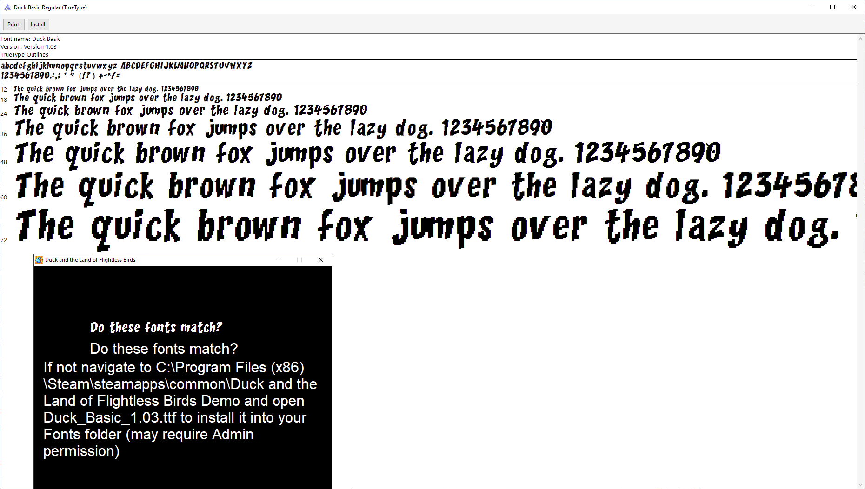Click the 'TrueType Outlines' text
Image resolution: width=865 pixels, height=489 pixels.
click(24, 55)
